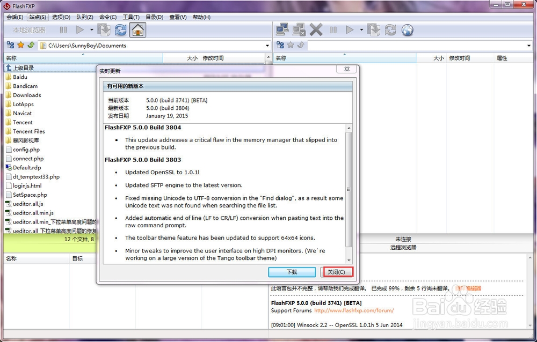Click the remote pane play icon

coord(350,30)
